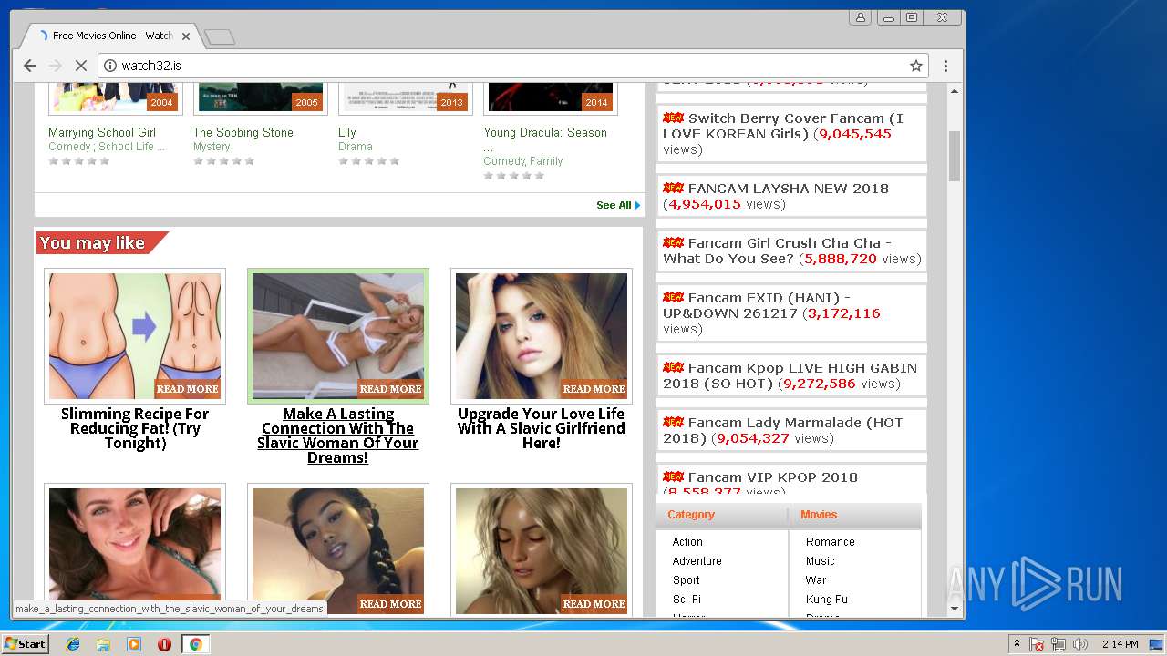The width and height of the screenshot is (1167, 656).
Task: Open the volume speaker tray icon
Action: 1080,644
